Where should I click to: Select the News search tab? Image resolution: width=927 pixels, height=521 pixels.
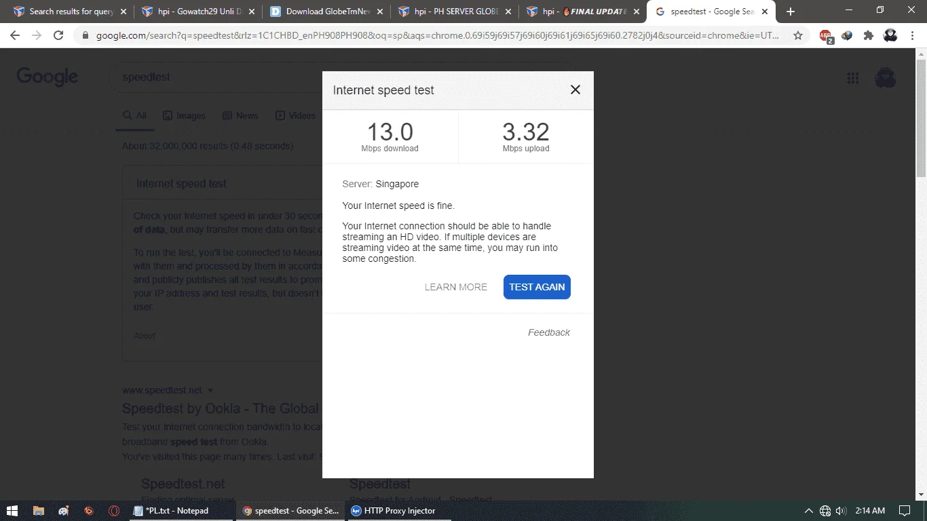tap(240, 115)
